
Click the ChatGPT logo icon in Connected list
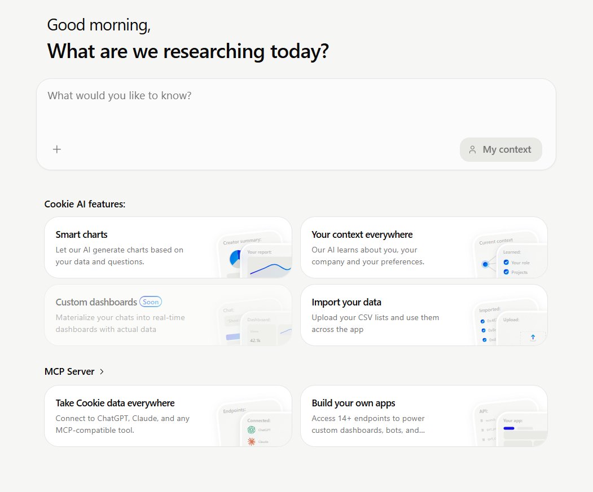(x=252, y=430)
